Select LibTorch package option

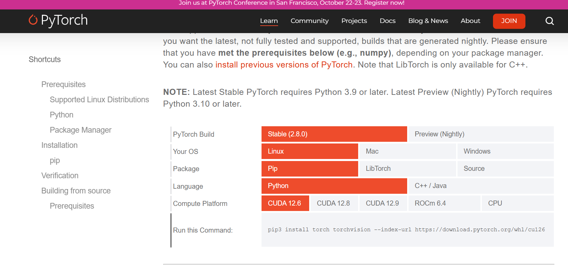click(x=408, y=168)
